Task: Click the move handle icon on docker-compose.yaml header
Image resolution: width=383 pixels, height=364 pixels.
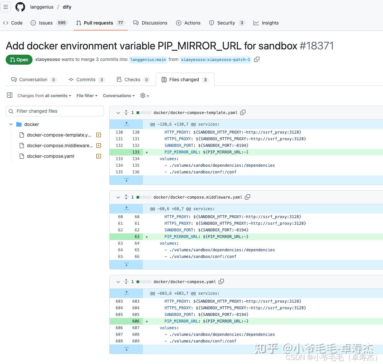Action: point(126,281)
